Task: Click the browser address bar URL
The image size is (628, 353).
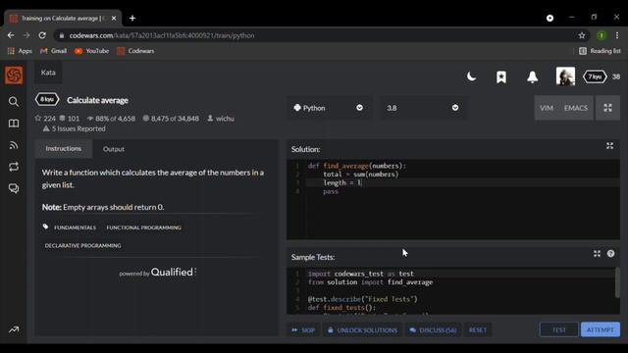Action: pyautogui.click(x=162, y=35)
